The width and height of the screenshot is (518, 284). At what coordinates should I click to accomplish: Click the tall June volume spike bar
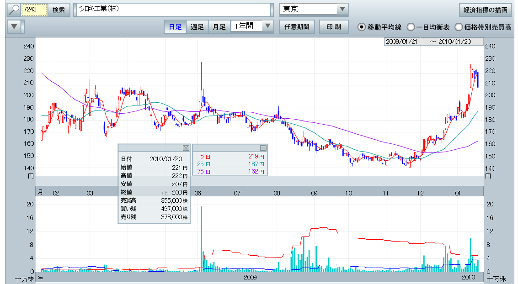click(x=202, y=238)
